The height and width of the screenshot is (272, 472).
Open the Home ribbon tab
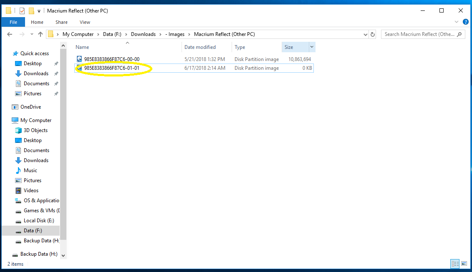[37, 22]
